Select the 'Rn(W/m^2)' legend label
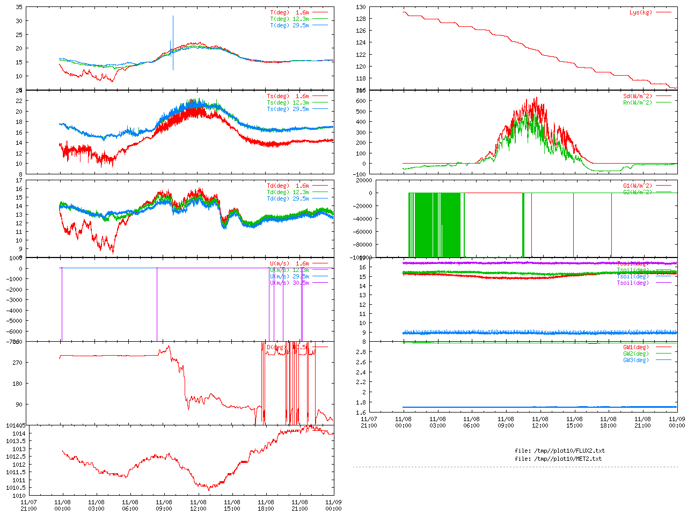Screen dimensions: 687x515 pos(638,103)
